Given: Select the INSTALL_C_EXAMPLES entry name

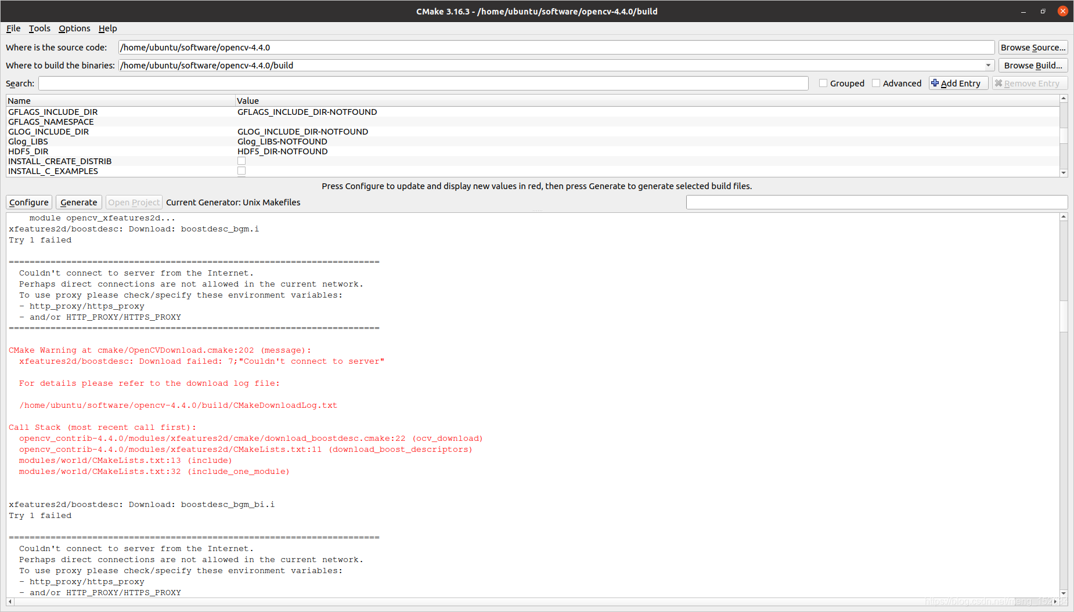Looking at the screenshot, I should tap(53, 171).
